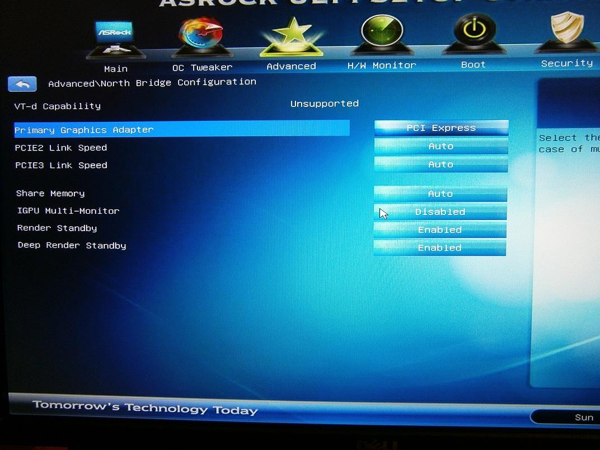The height and width of the screenshot is (450, 600).
Task: Switch to OC Tweaker tab label
Action: click(203, 68)
